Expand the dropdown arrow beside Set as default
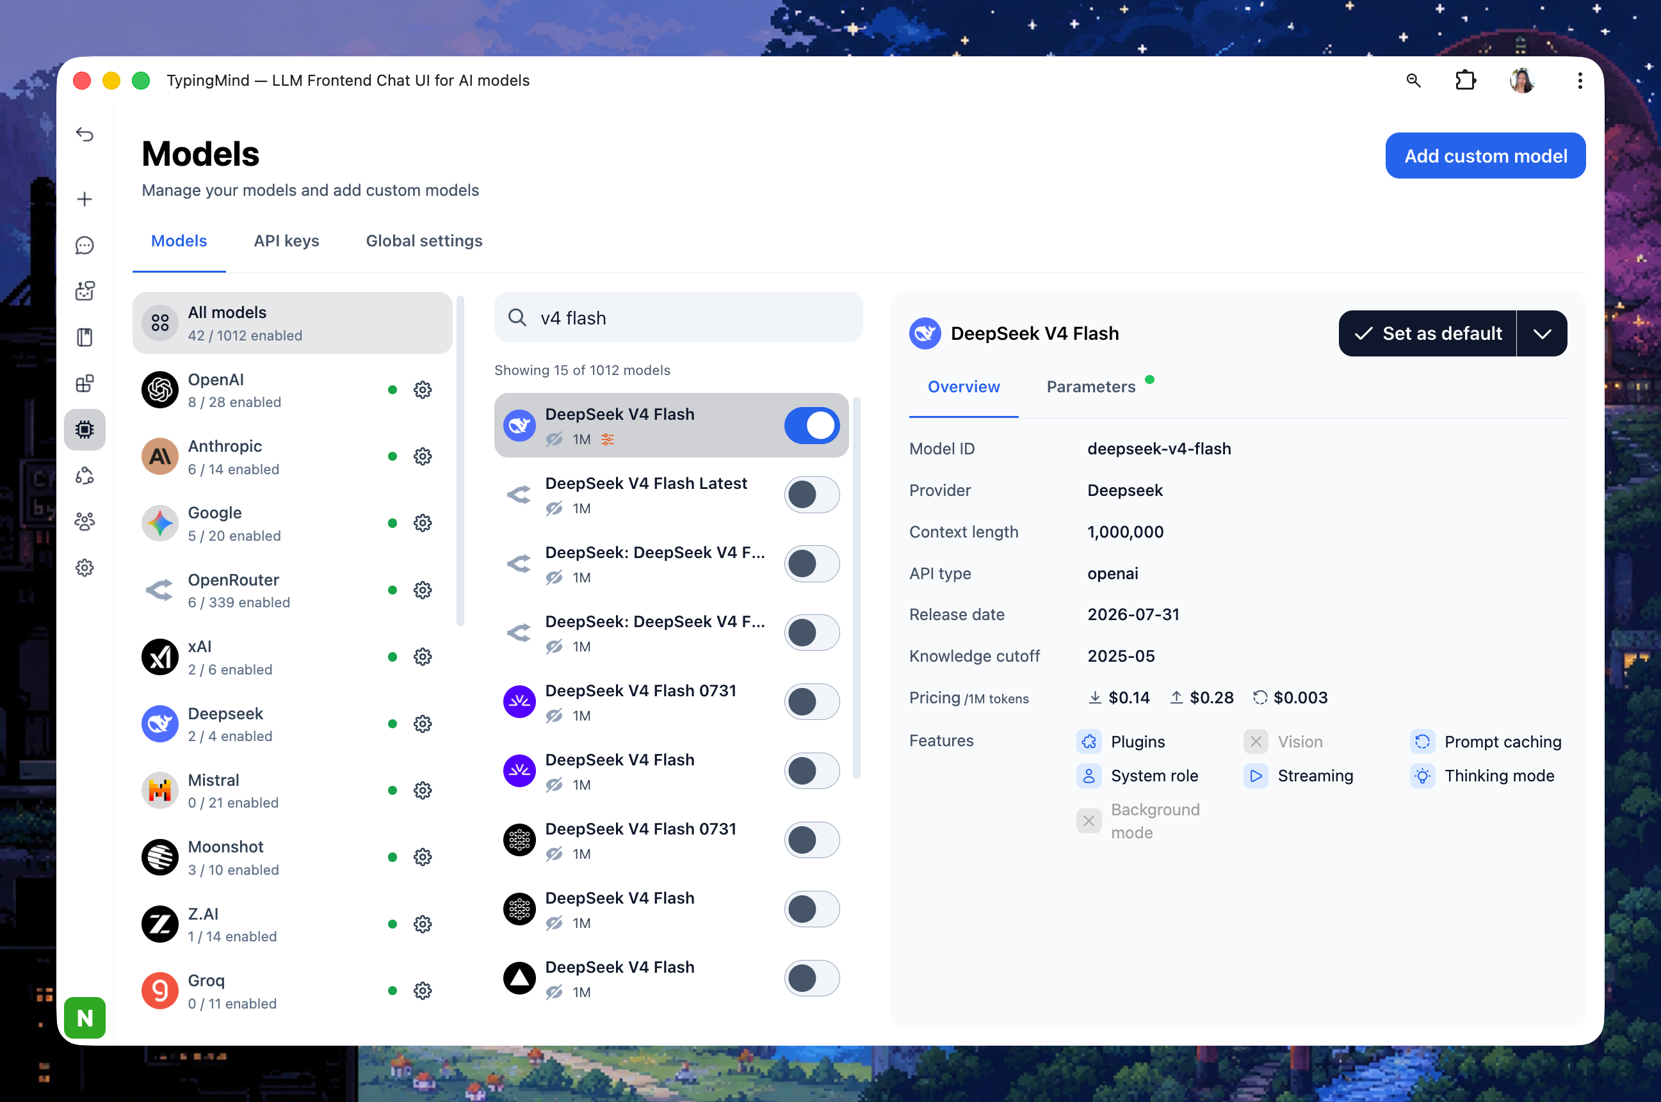 (1542, 334)
